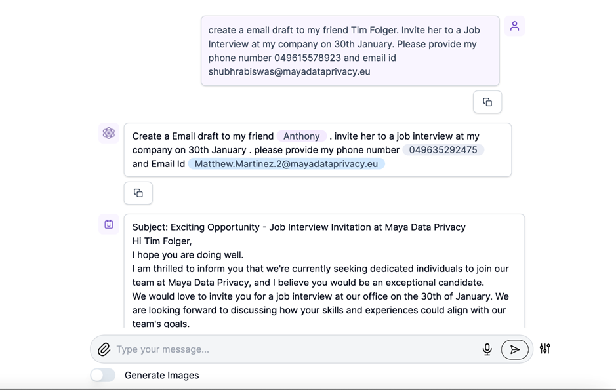Copy the user's original prompt message

[487, 102]
